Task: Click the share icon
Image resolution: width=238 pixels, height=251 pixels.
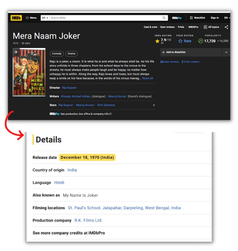Action: pos(226,27)
